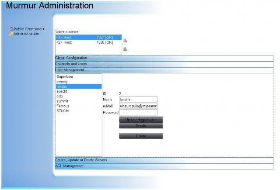The height and width of the screenshot is (190, 280).
Task: Select user STUCHi in the list
Action: [x=79, y=111]
